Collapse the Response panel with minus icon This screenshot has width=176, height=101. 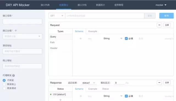[x=159, y=83]
